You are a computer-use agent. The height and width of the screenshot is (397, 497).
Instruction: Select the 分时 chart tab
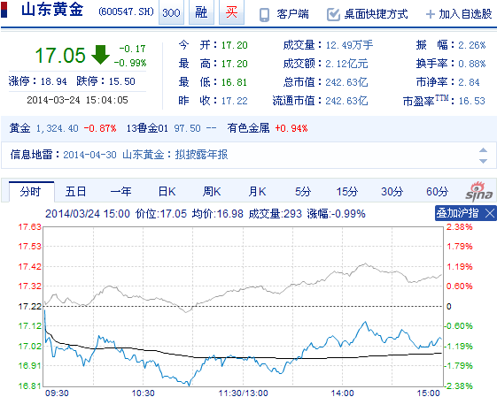31,192
